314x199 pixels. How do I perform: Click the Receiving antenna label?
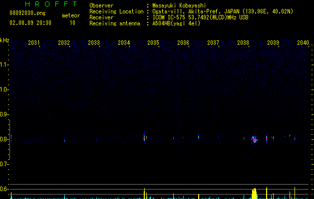(115, 23)
